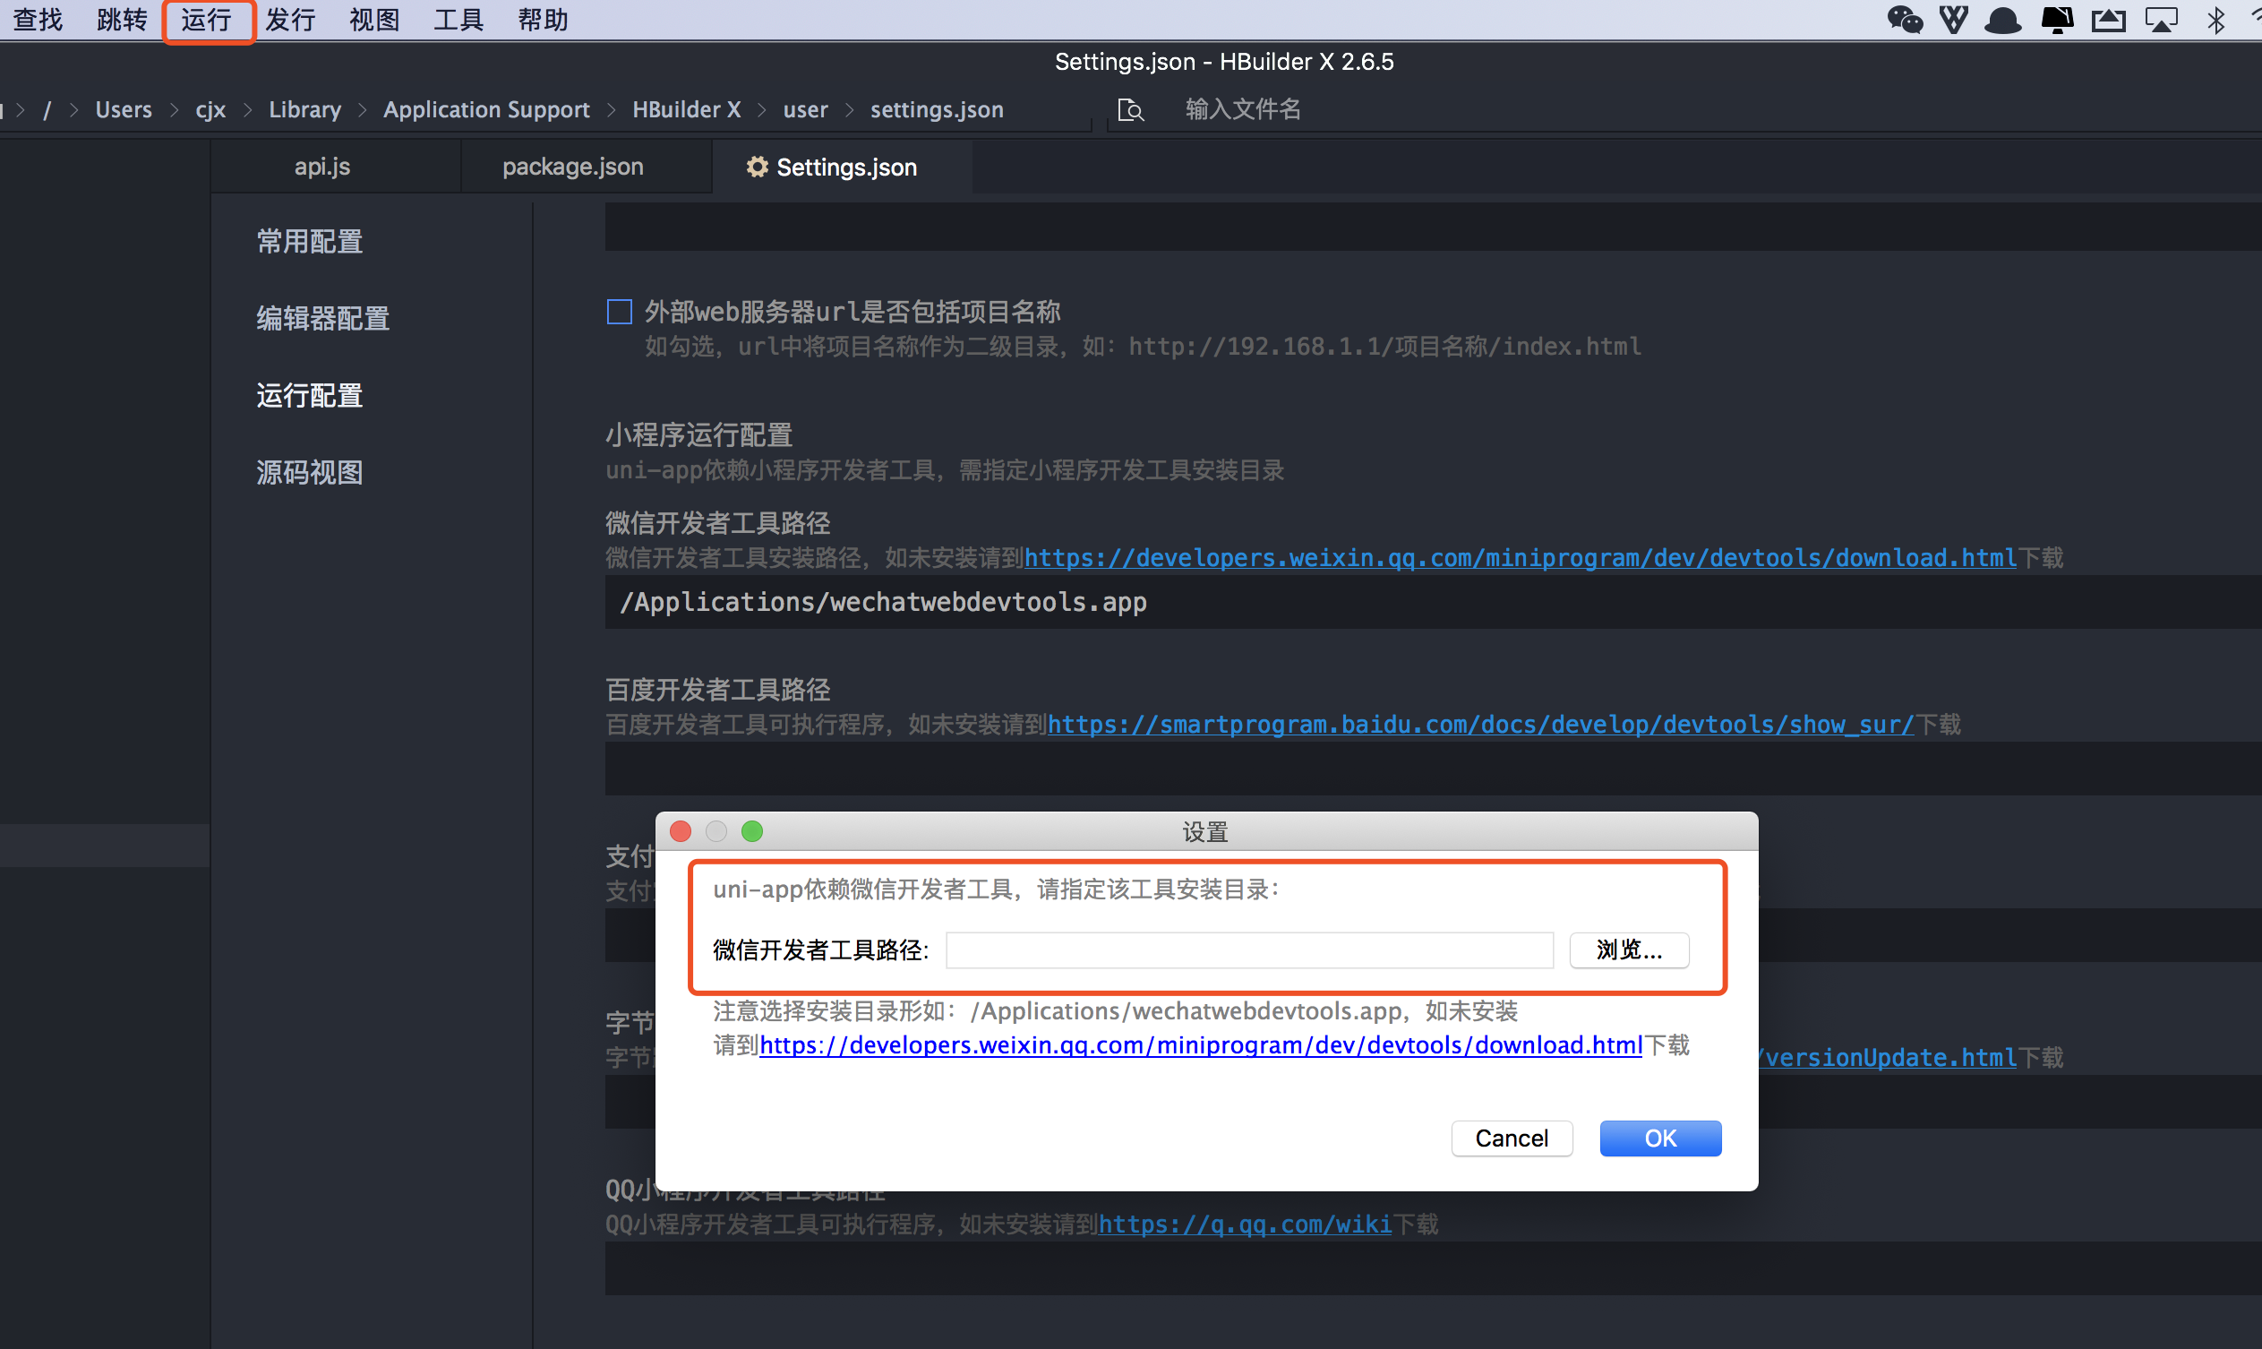Expand the Application Support breadcrumb
The image size is (2262, 1349).
(486, 110)
